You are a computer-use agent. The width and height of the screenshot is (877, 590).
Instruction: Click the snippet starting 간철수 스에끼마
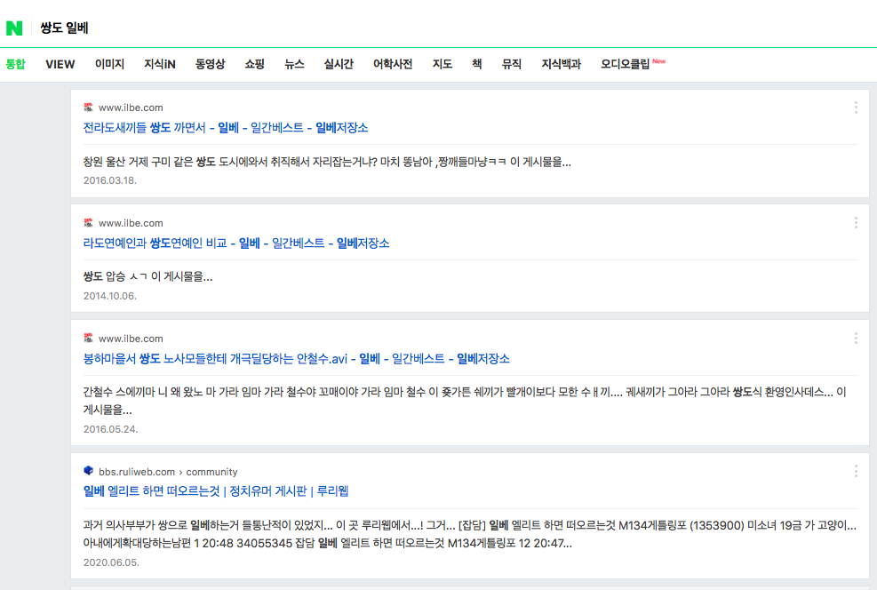point(465,401)
